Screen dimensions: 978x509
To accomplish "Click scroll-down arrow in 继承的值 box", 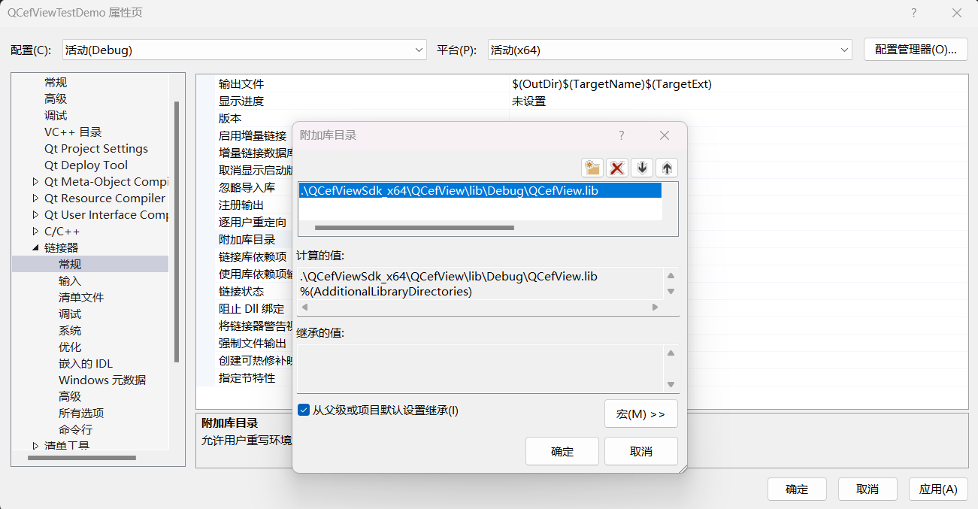I will (x=671, y=385).
